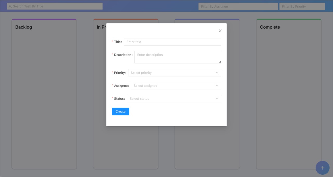Click the Search Task By Title box
This screenshot has width=333, height=177.
coord(55,6)
